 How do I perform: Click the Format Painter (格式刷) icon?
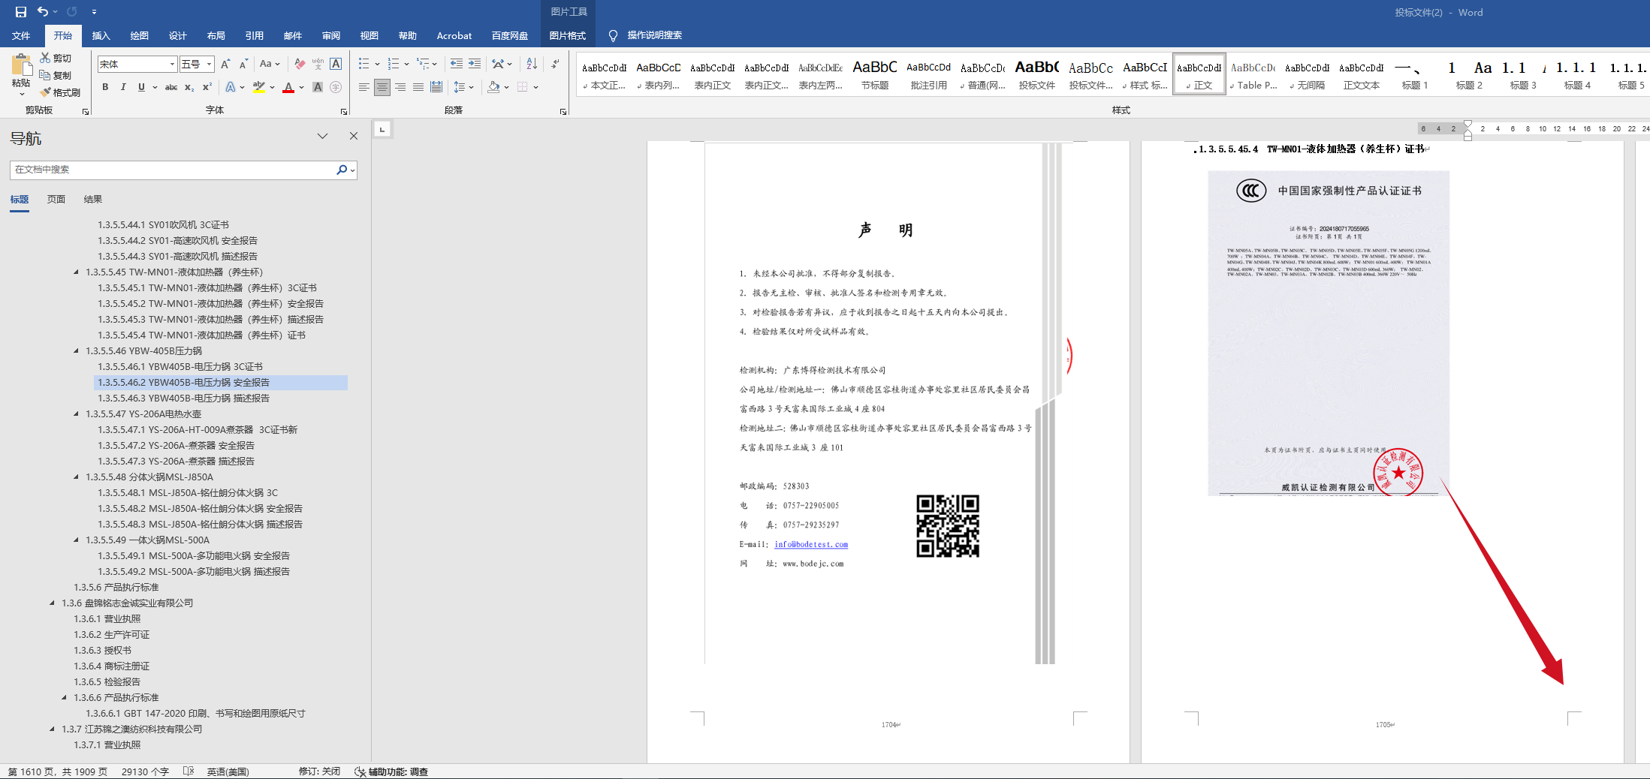coord(46,92)
